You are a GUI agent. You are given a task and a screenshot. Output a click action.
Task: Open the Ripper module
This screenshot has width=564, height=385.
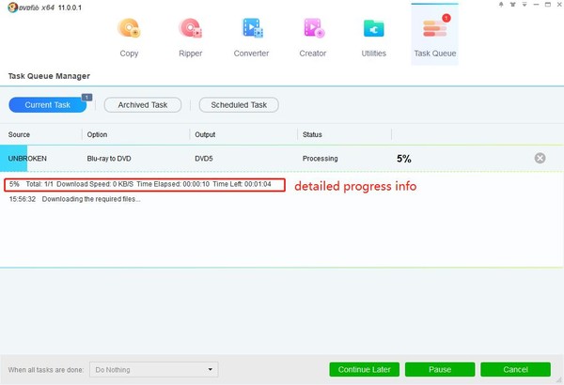pos(190,37)
